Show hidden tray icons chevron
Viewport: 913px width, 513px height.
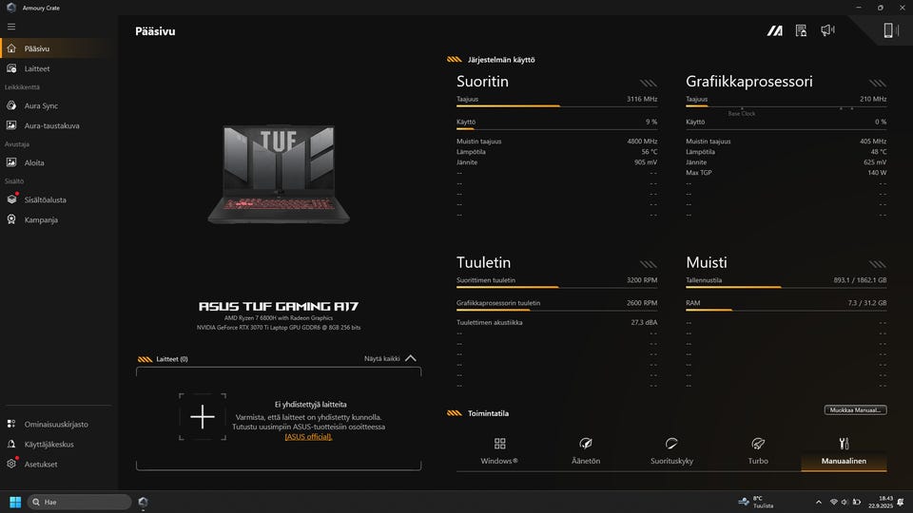[819, 502]
